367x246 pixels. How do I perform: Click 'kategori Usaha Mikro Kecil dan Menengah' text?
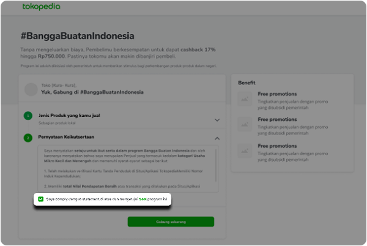[x=125, y=158]
